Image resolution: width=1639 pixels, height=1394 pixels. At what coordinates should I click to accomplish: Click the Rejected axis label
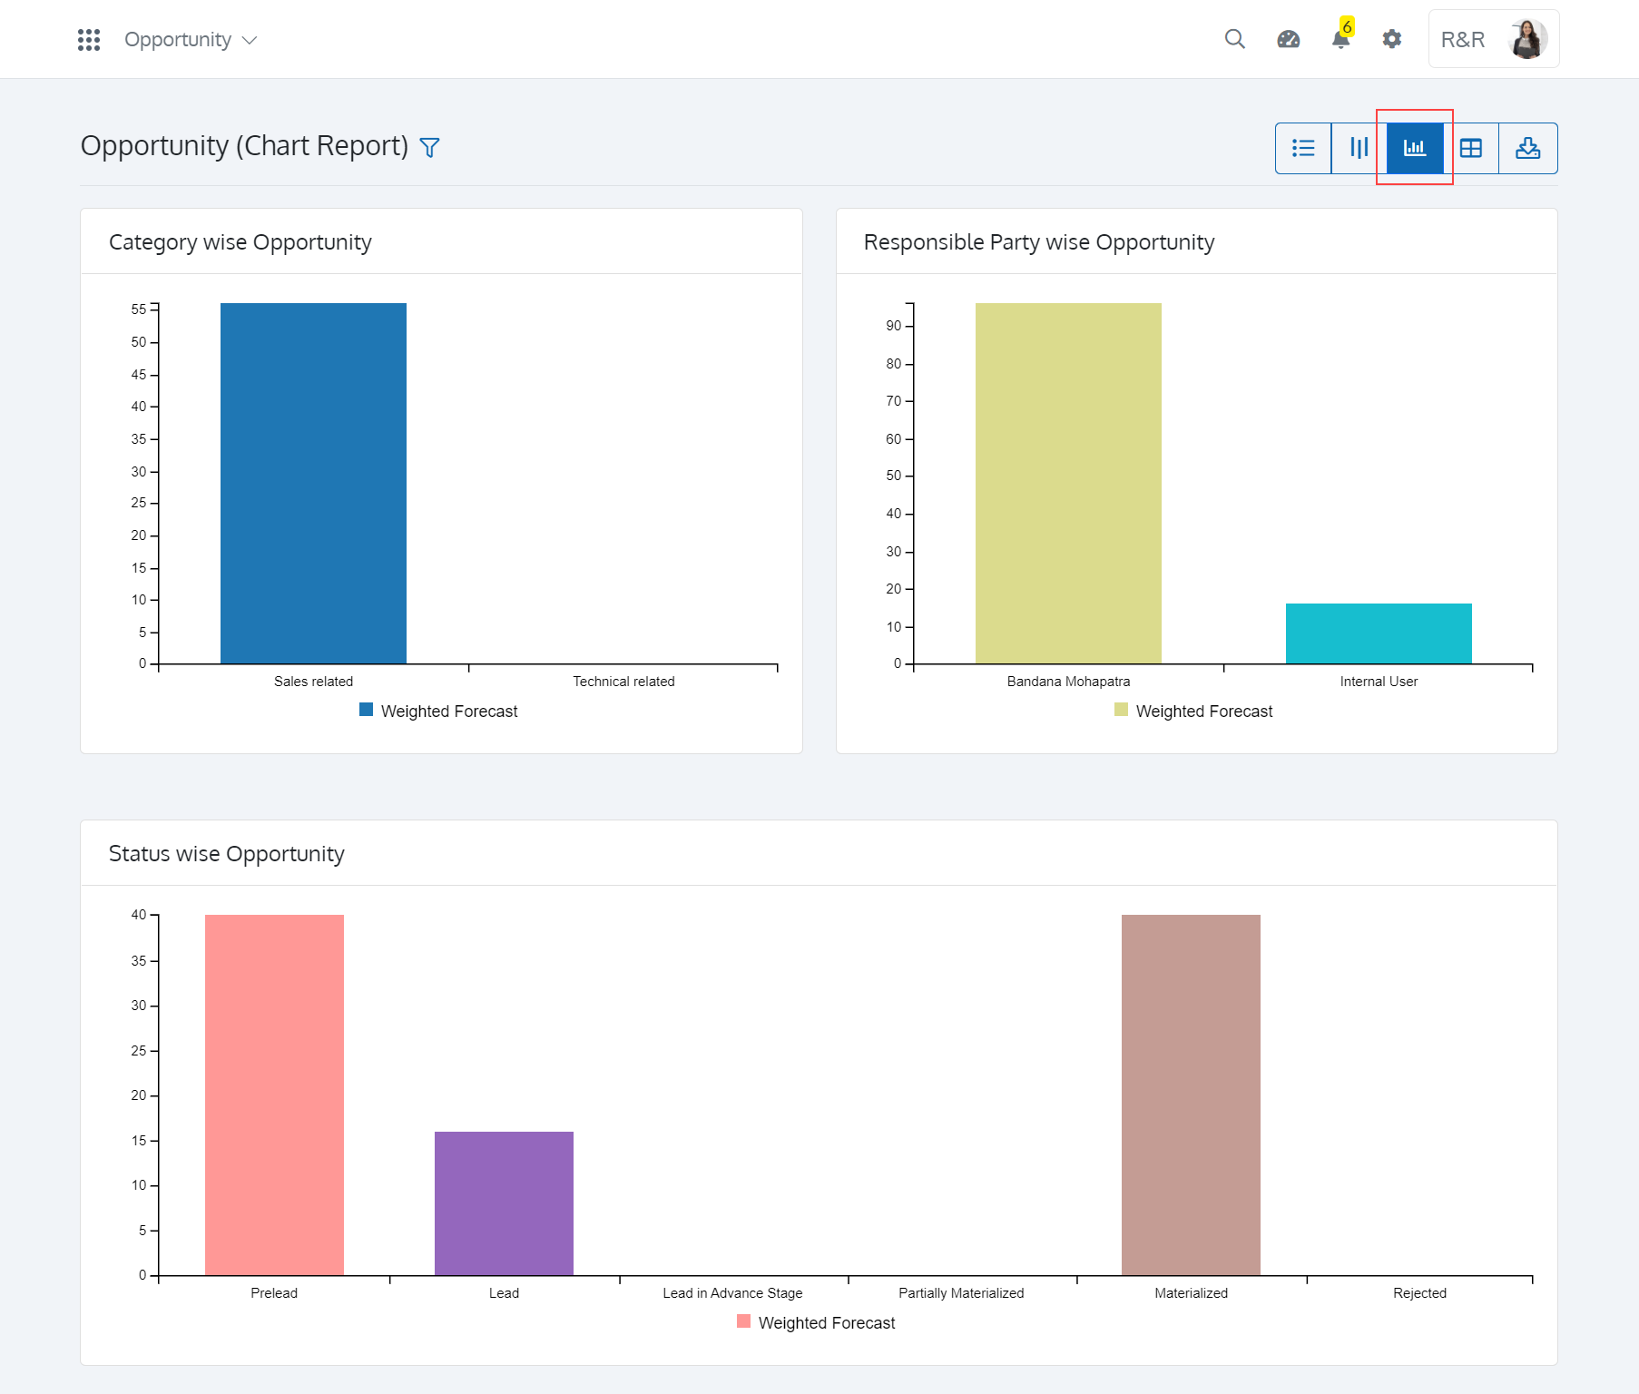point(1419,1293)
